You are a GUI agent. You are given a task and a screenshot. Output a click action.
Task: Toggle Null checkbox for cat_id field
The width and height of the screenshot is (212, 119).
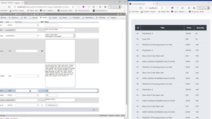42,105
